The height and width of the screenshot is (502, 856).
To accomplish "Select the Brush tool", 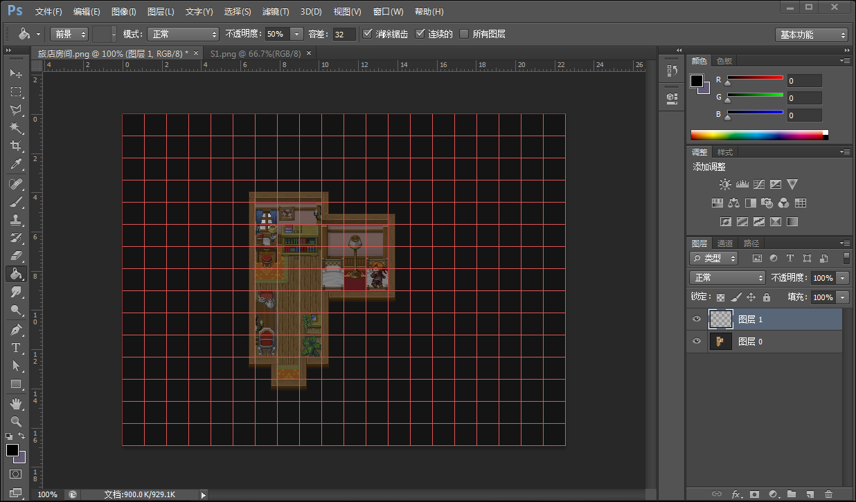I will (15, 202).
